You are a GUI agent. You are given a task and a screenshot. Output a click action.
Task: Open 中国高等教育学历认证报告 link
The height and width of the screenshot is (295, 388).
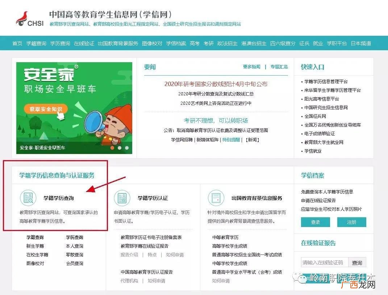(147, 272)
